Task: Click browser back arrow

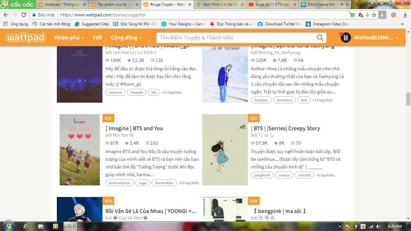Action: [6, 15]
